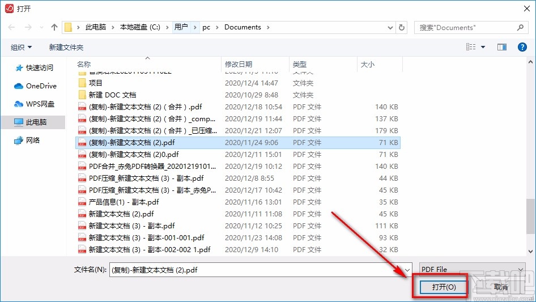The height and width of the screenshot is (302, 536).
Task: Select WPS网盘 in sidebar
Action: click(x=34, y=104)
